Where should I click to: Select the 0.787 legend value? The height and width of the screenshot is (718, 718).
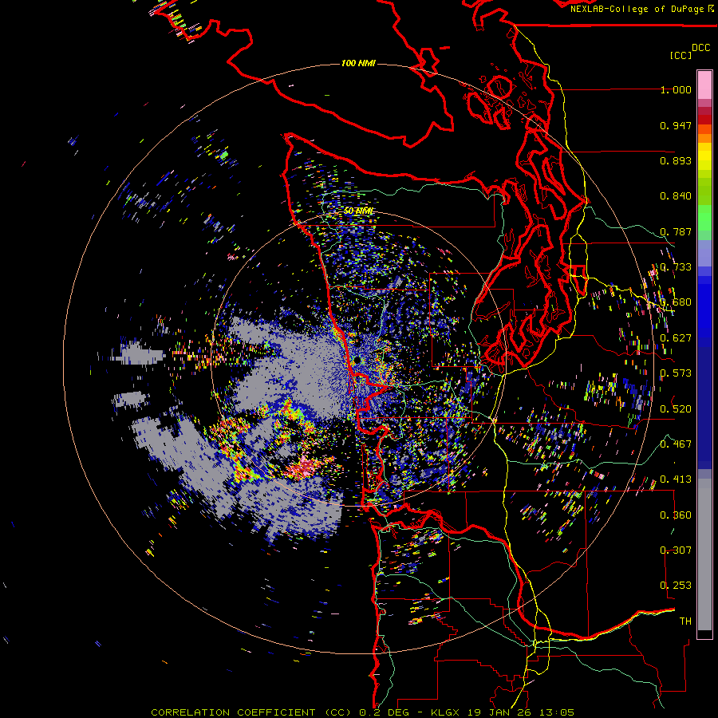tap(676, 231)
